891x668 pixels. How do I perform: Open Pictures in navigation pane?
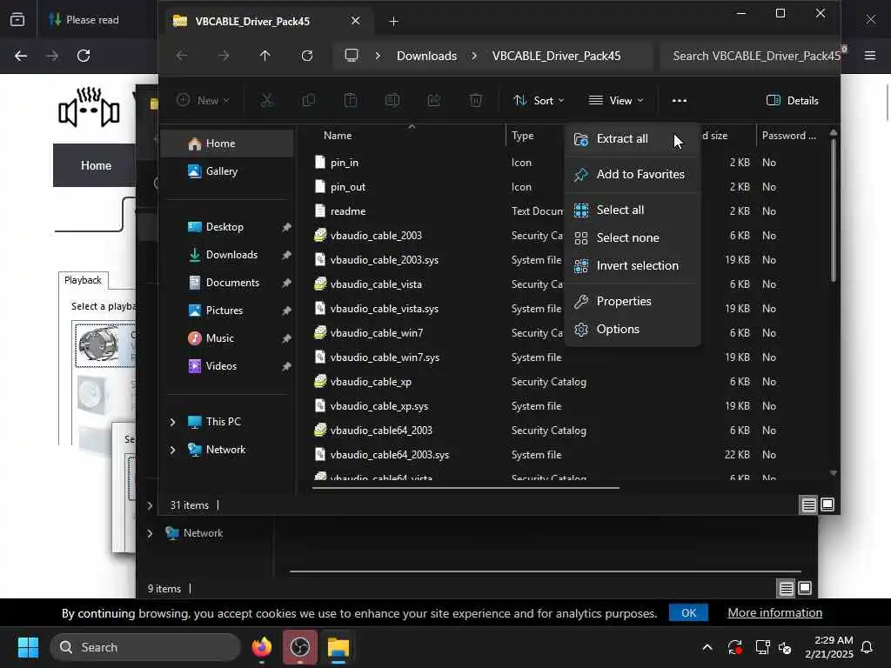coord(227,311)
